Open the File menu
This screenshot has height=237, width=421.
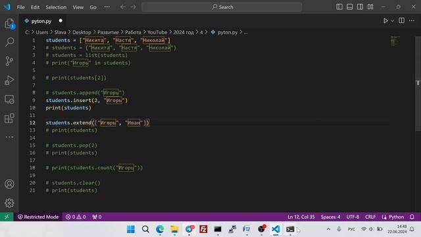point(20,7)
